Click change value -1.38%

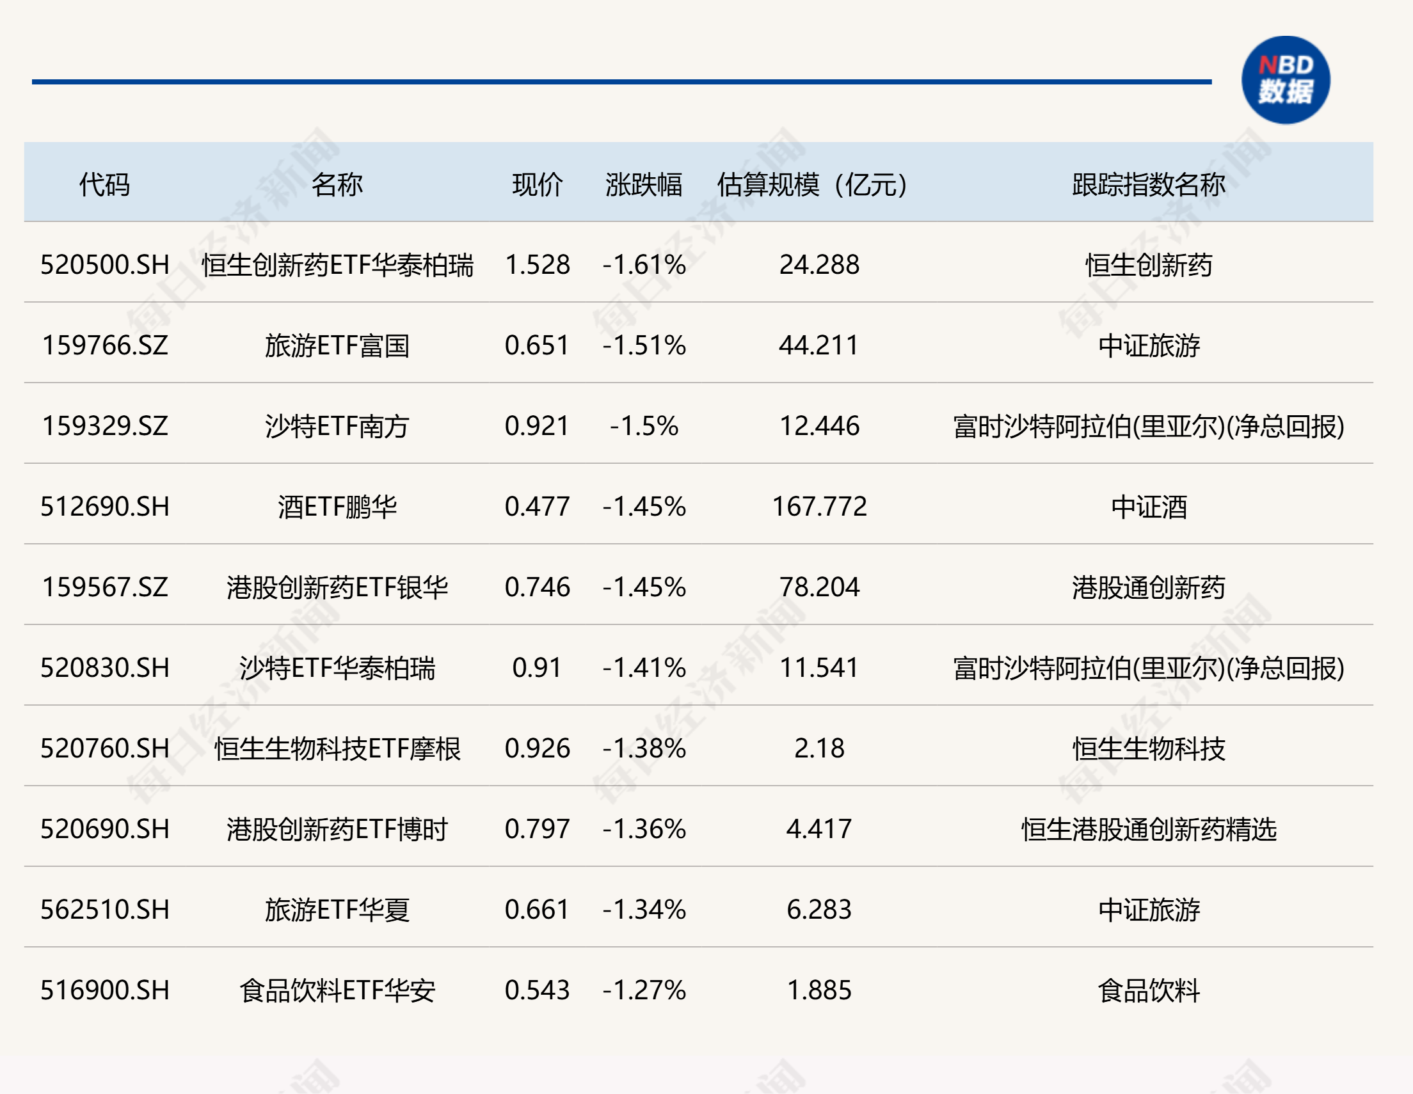(644, 749)
